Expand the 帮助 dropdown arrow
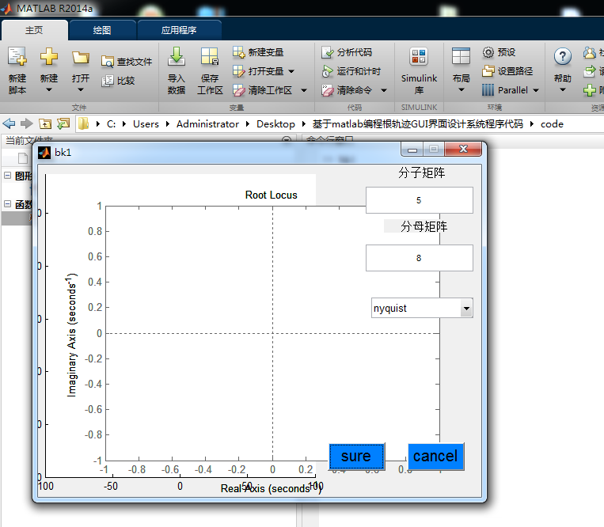Viewport: 604px width, 527px height. point(562,90)
